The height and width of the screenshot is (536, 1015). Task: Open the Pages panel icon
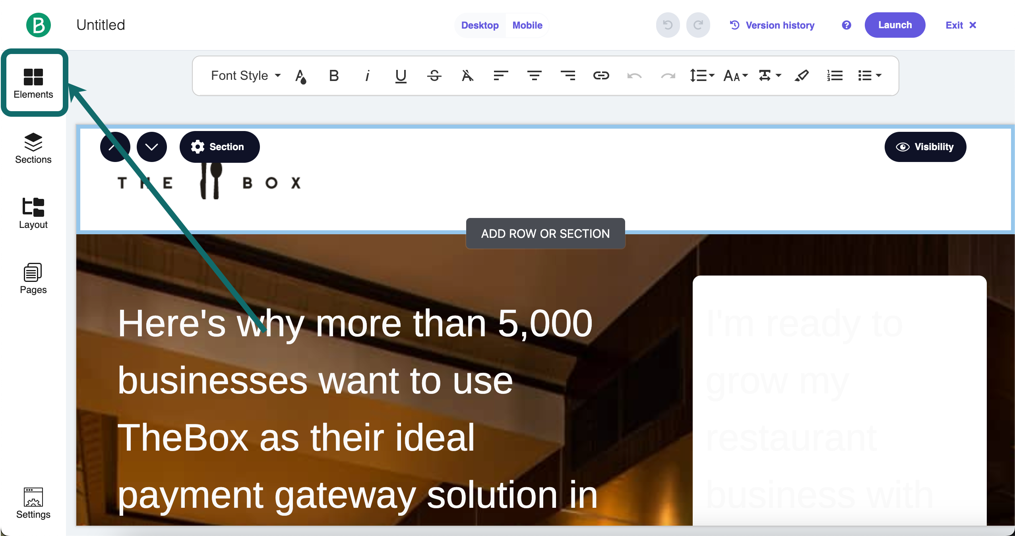(33, 278)
